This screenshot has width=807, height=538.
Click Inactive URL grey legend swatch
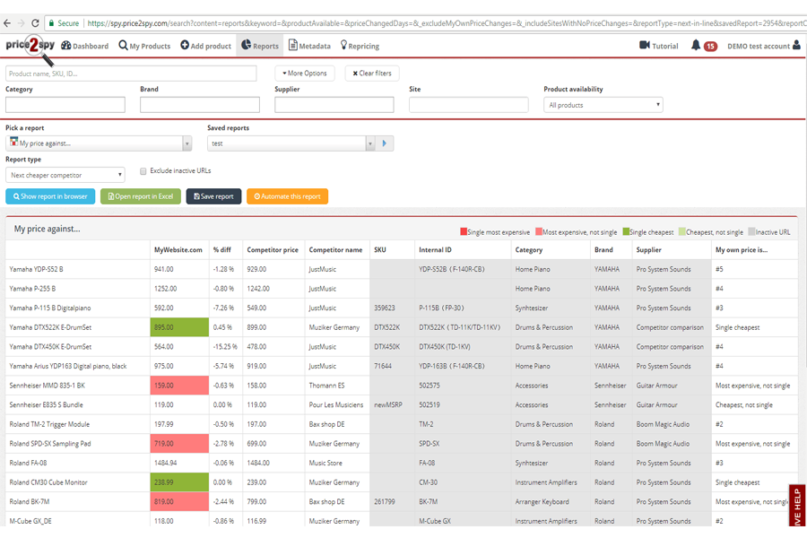coord(751,231)
